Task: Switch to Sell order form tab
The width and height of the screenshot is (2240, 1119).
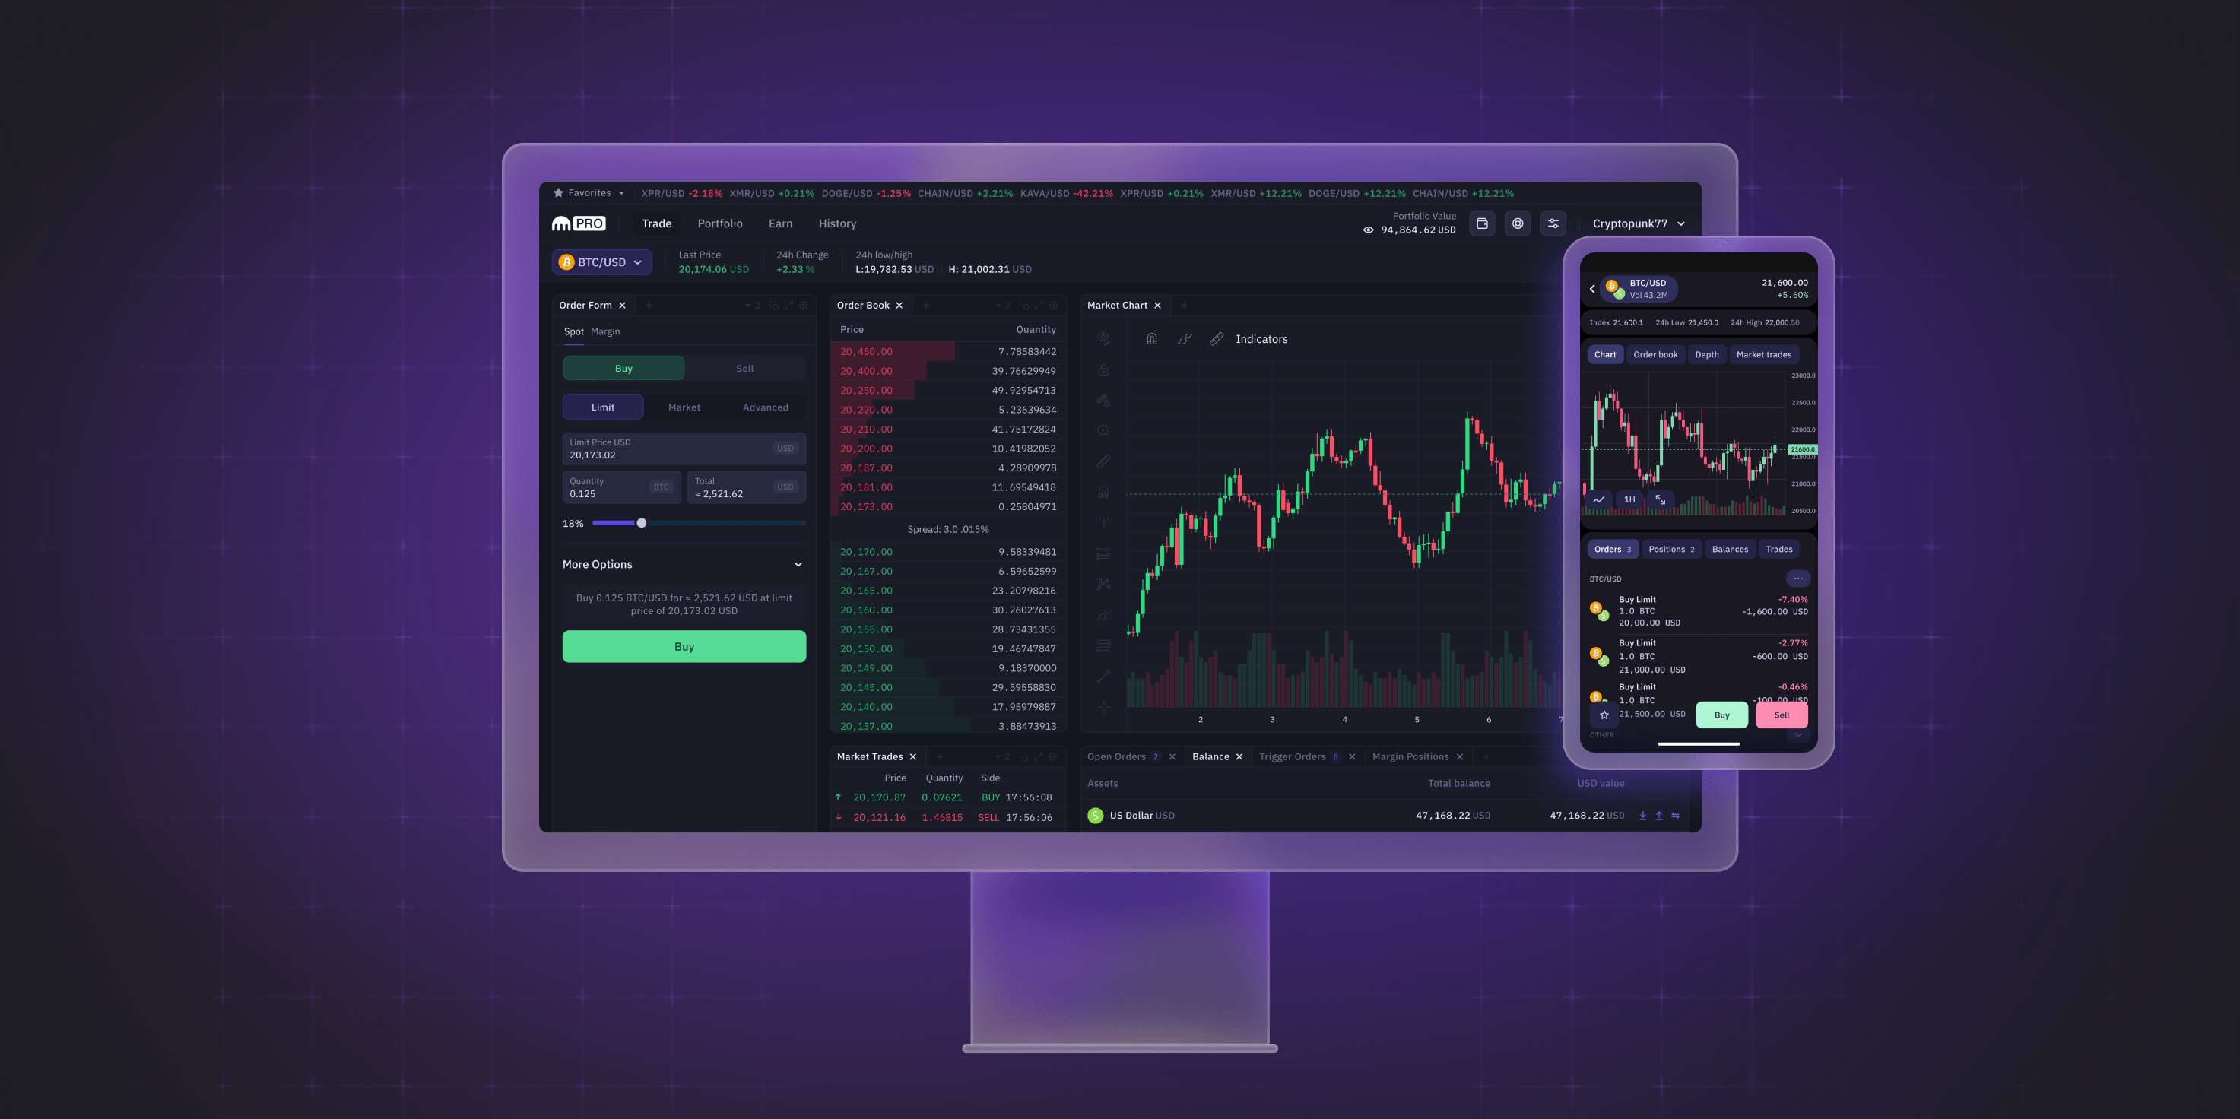Action: [744, 369]
